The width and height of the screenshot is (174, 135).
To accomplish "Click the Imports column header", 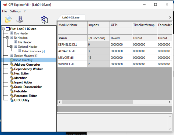I will tap(99, 25).
